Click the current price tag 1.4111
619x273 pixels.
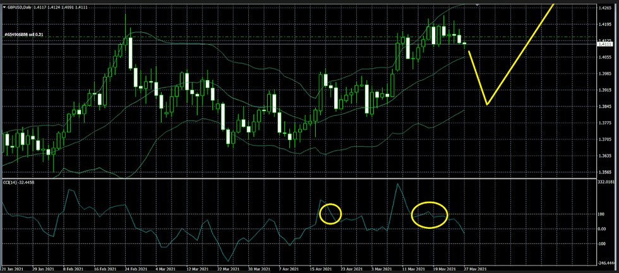pyautogui.click(x=605, y=44)
